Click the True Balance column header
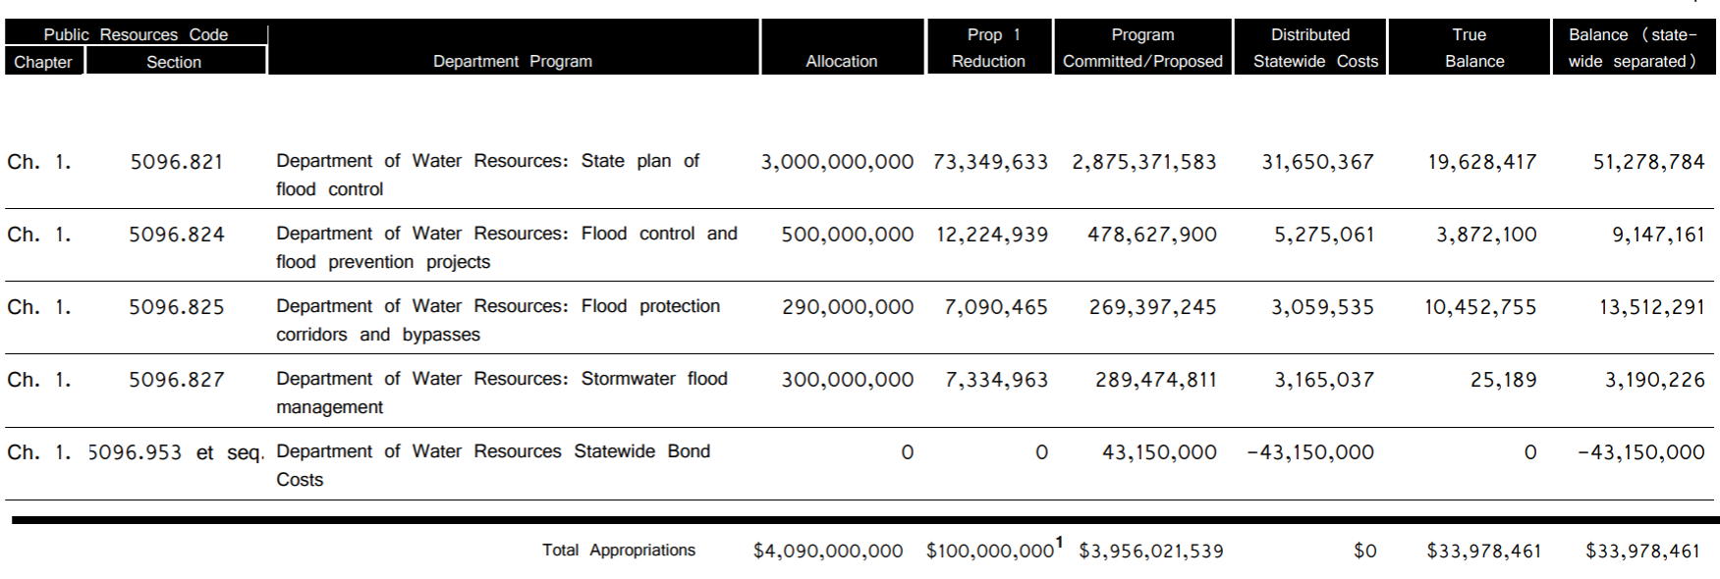 1470,47
